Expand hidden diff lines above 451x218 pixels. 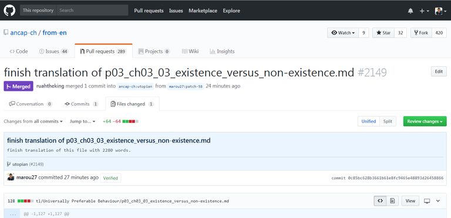pos(12,214)
